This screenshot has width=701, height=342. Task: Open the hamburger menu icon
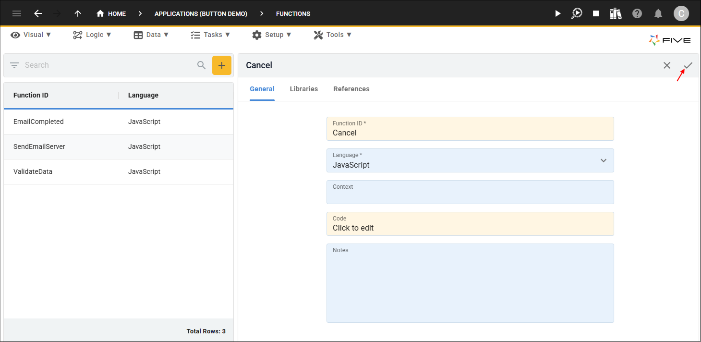(17, 13)
